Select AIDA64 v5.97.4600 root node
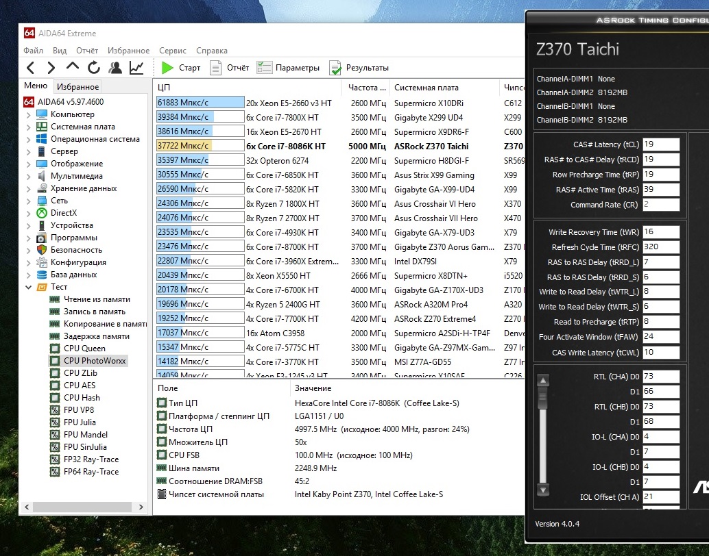Viewport: 709px width, 556px height. point(71,102)
